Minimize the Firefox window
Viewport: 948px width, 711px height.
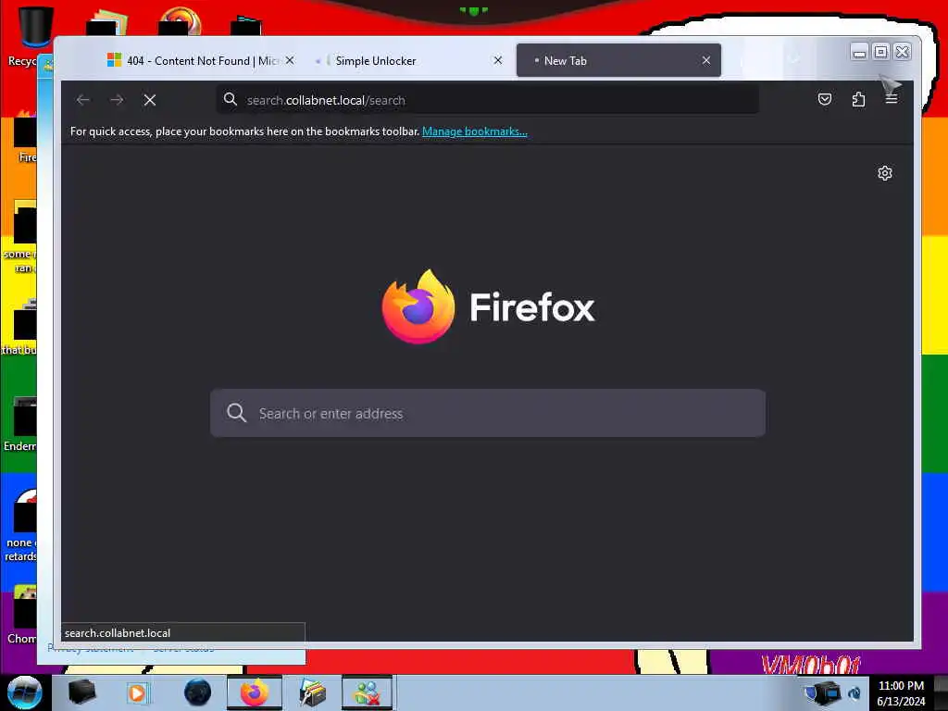pyautogui.click(x=859, y=53)
